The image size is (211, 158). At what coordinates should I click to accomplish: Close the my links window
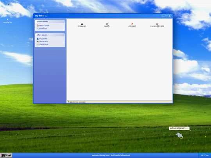170,16
